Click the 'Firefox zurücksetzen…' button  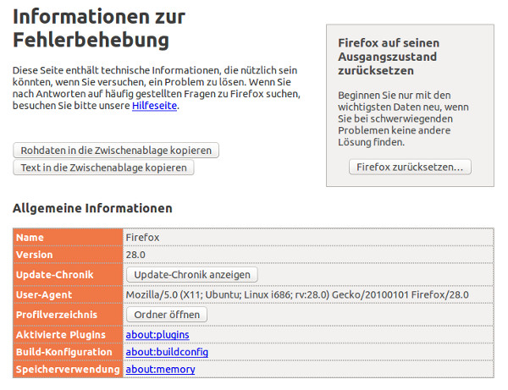pyautogui.click(x=410, y=167)
